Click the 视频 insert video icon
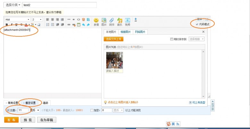 tap(128, 21)
